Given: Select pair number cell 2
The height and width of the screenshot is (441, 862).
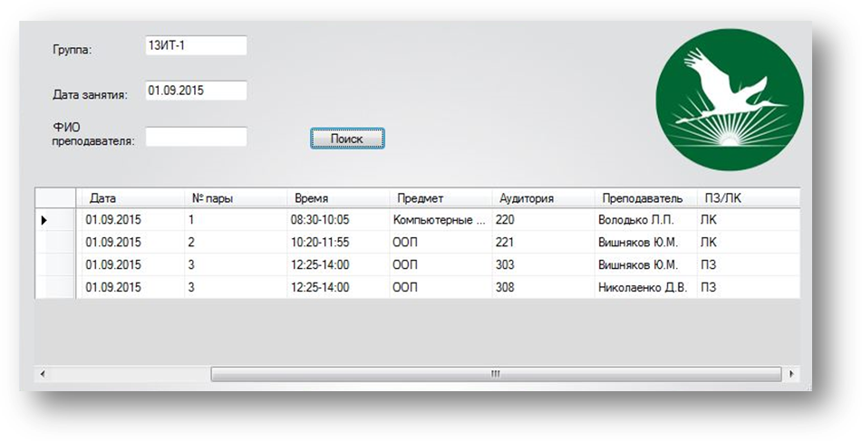Looking at the screenshot, I should click(236, 242).
